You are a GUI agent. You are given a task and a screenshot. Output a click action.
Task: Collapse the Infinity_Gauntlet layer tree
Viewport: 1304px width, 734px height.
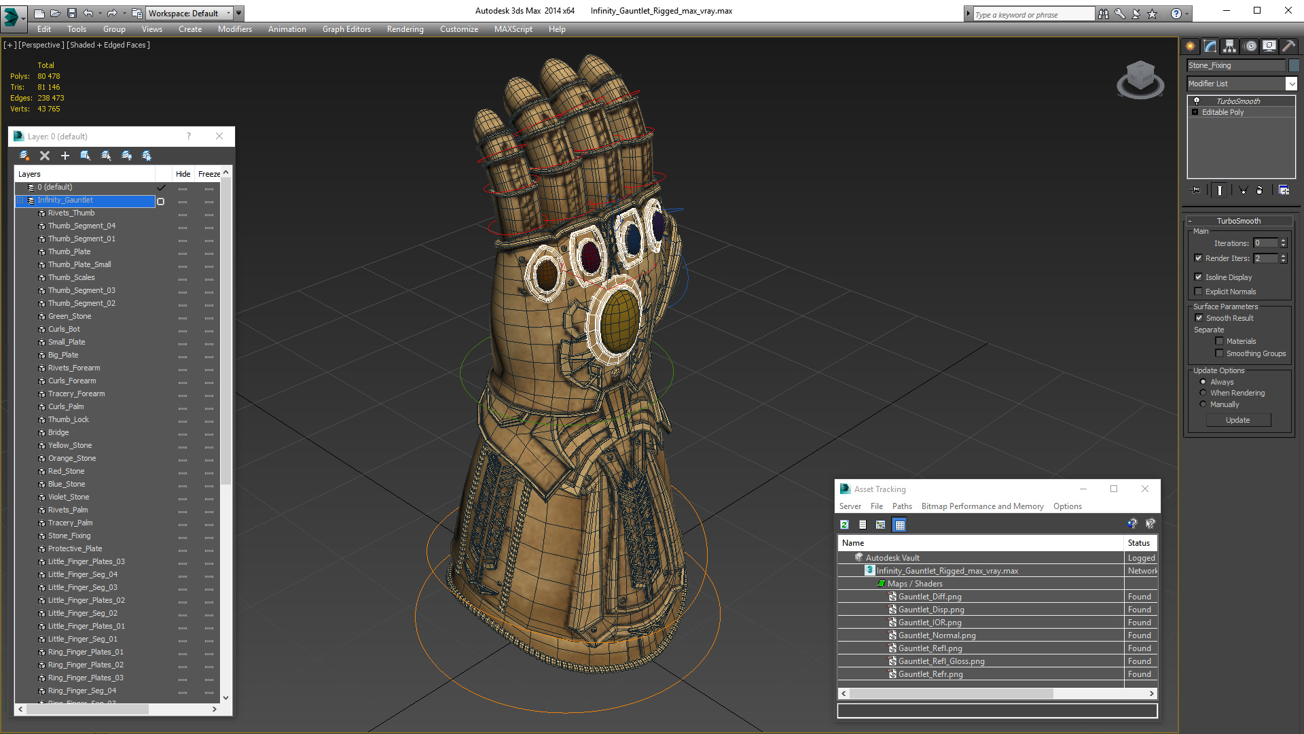[20, 200]
